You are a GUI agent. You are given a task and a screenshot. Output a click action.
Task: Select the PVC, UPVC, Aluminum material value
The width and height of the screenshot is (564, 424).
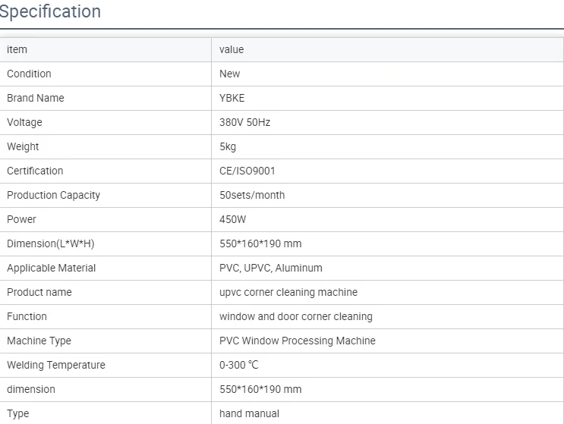point(271,268)
